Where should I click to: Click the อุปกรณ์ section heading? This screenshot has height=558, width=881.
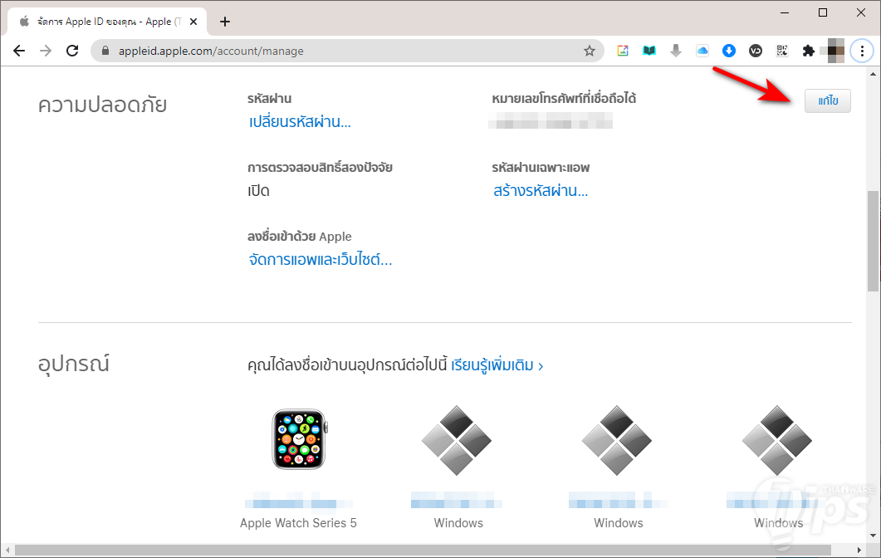pos(74,365)
